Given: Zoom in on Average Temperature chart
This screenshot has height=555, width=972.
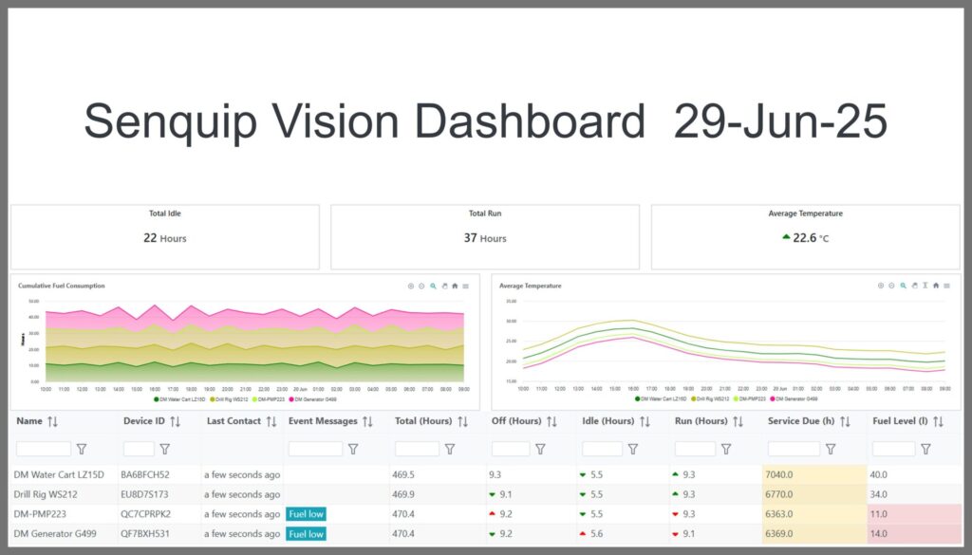Looking at the screenshot, I should tap(881, 286).
